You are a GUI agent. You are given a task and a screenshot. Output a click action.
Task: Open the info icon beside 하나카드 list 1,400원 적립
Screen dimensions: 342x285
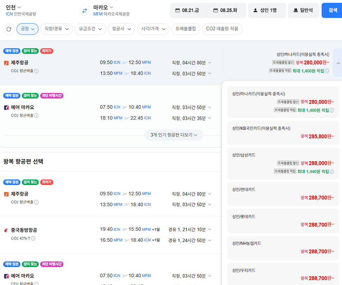point(332,110)
